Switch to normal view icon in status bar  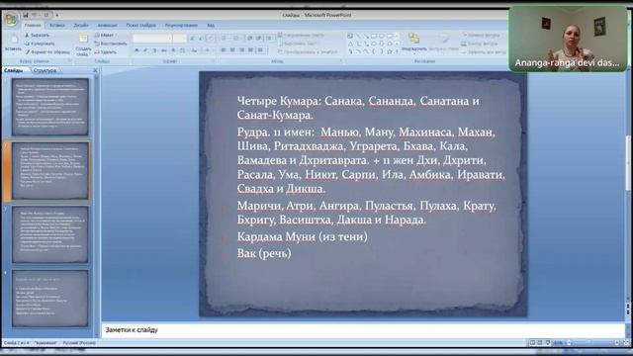(x=532, y=343)
